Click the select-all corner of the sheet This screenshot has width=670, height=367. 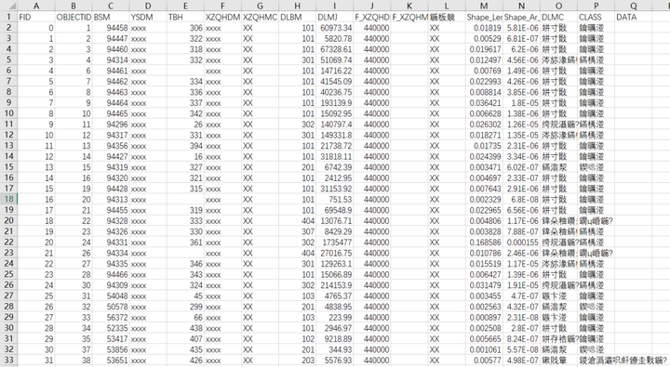pyautogui.click(x=8, y=6)
